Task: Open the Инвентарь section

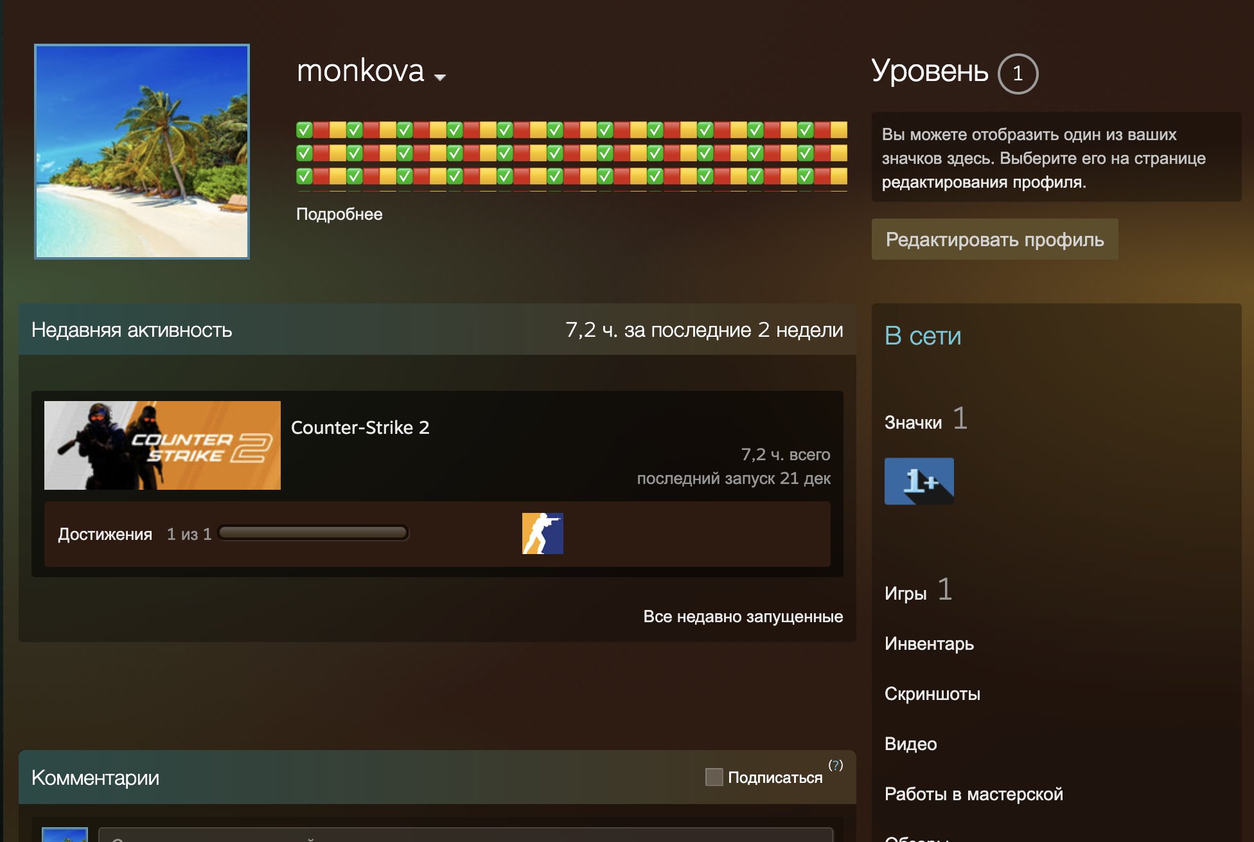Action: coord(929,643)
